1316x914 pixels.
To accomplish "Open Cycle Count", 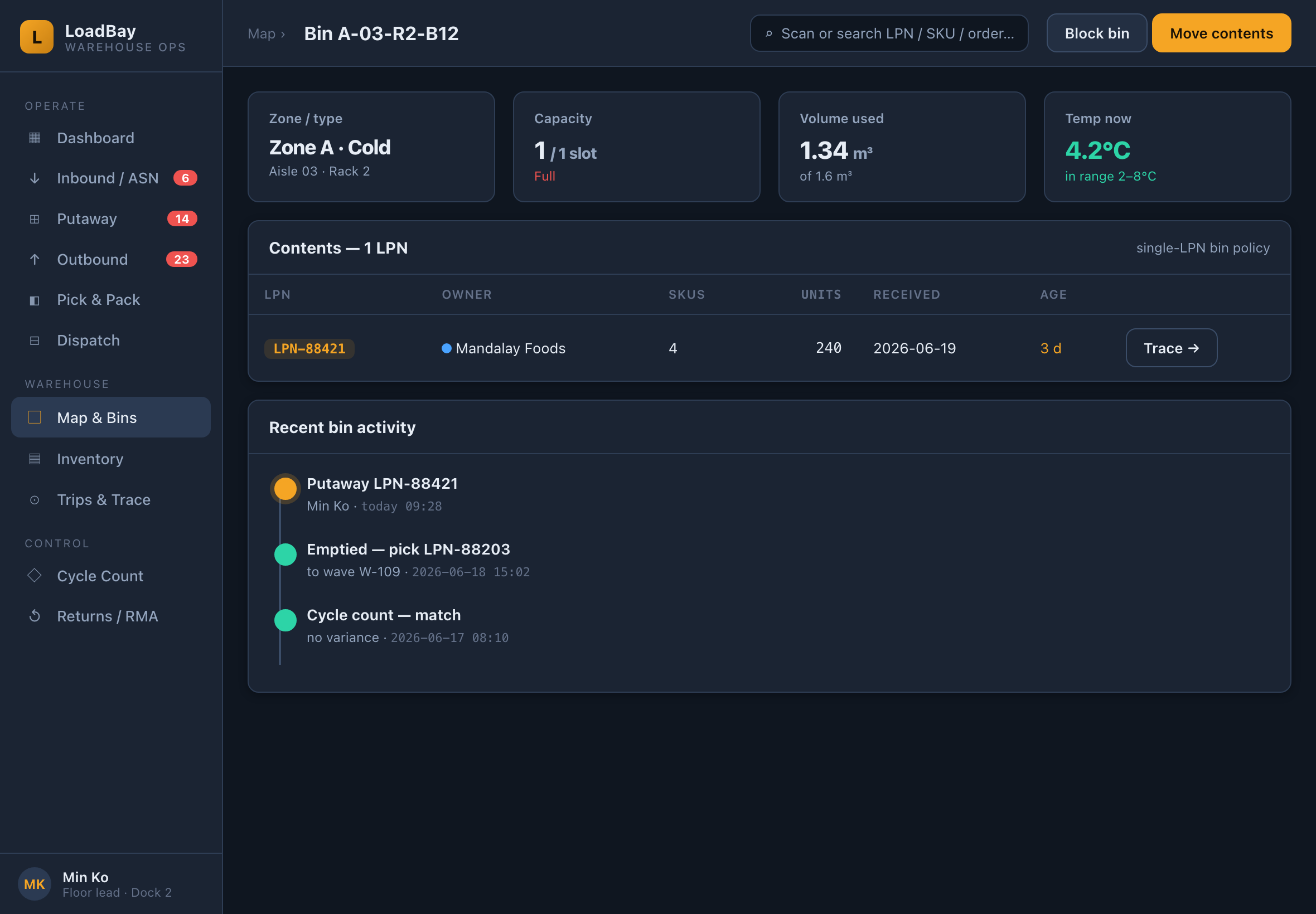I will pyautogui.click(x=111, y=576).
